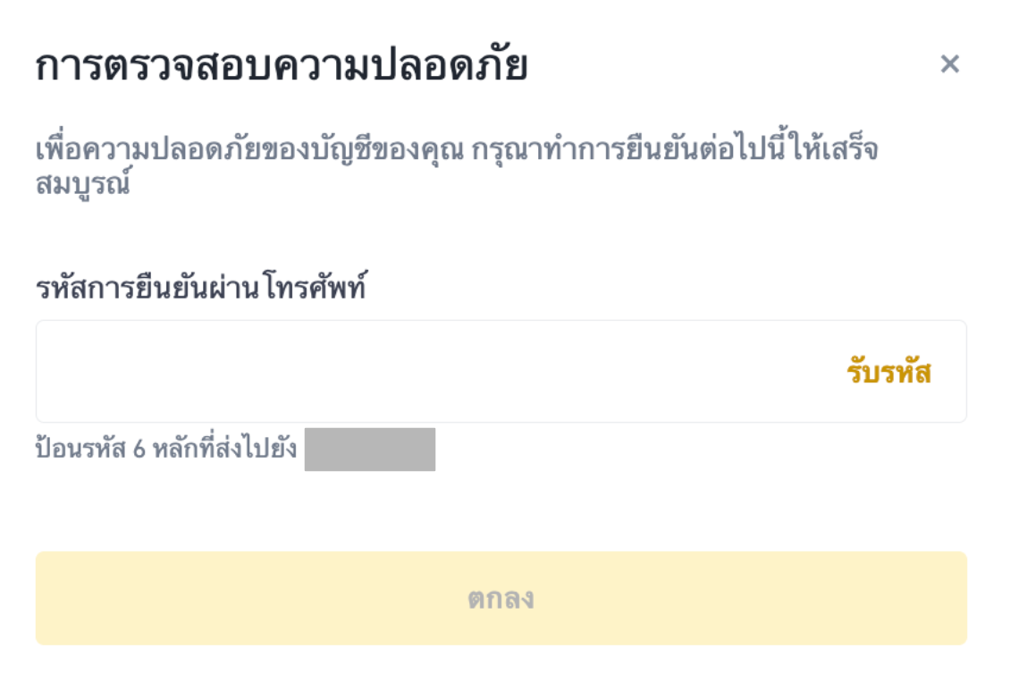Tap the gold รับรหัส text

888,372
